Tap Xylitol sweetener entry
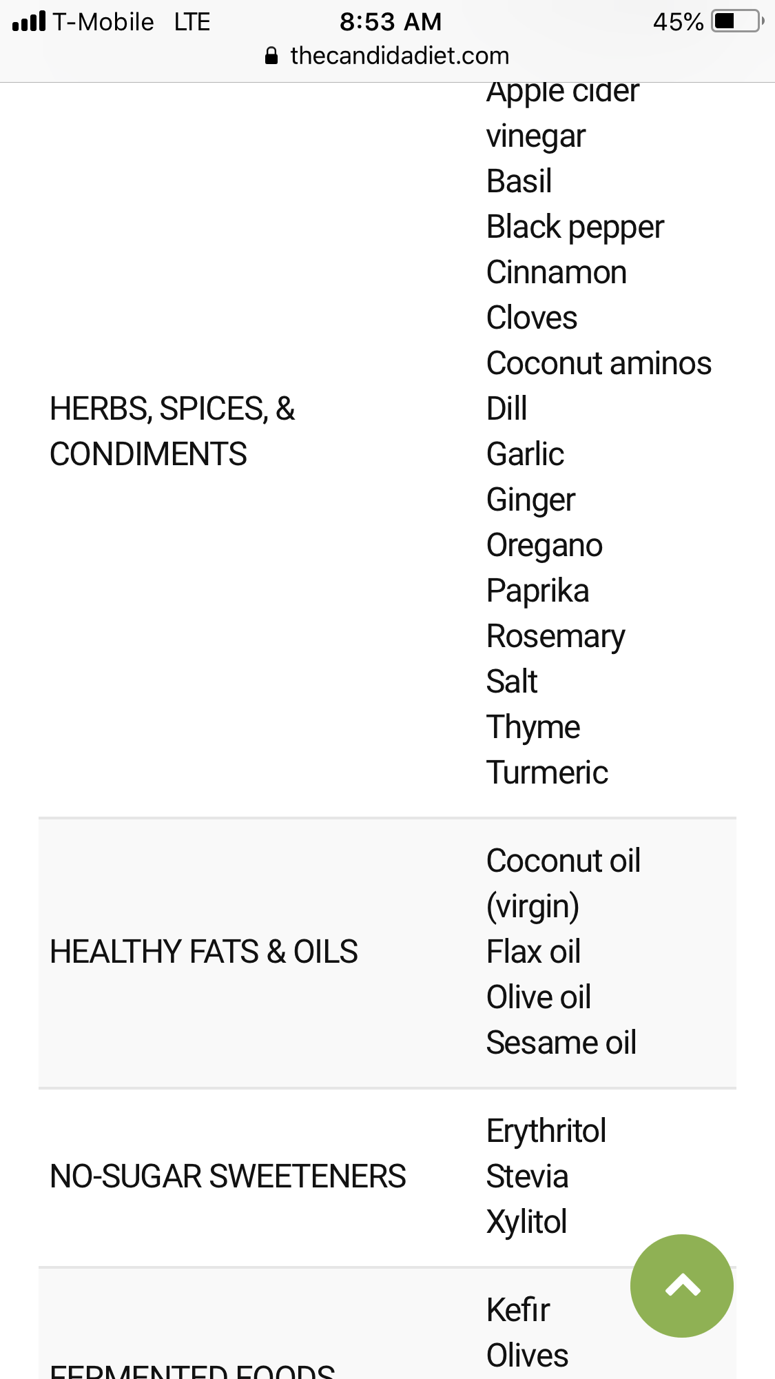 (x=526, y=1222)
